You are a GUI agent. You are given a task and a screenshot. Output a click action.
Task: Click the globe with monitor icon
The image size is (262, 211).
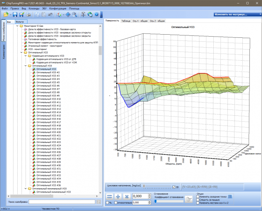pos(90,15)
